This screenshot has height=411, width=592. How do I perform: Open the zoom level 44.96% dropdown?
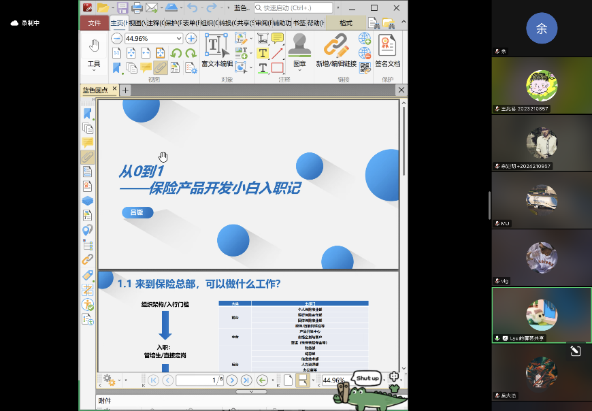pyautogui.click(x=179, y=39)
